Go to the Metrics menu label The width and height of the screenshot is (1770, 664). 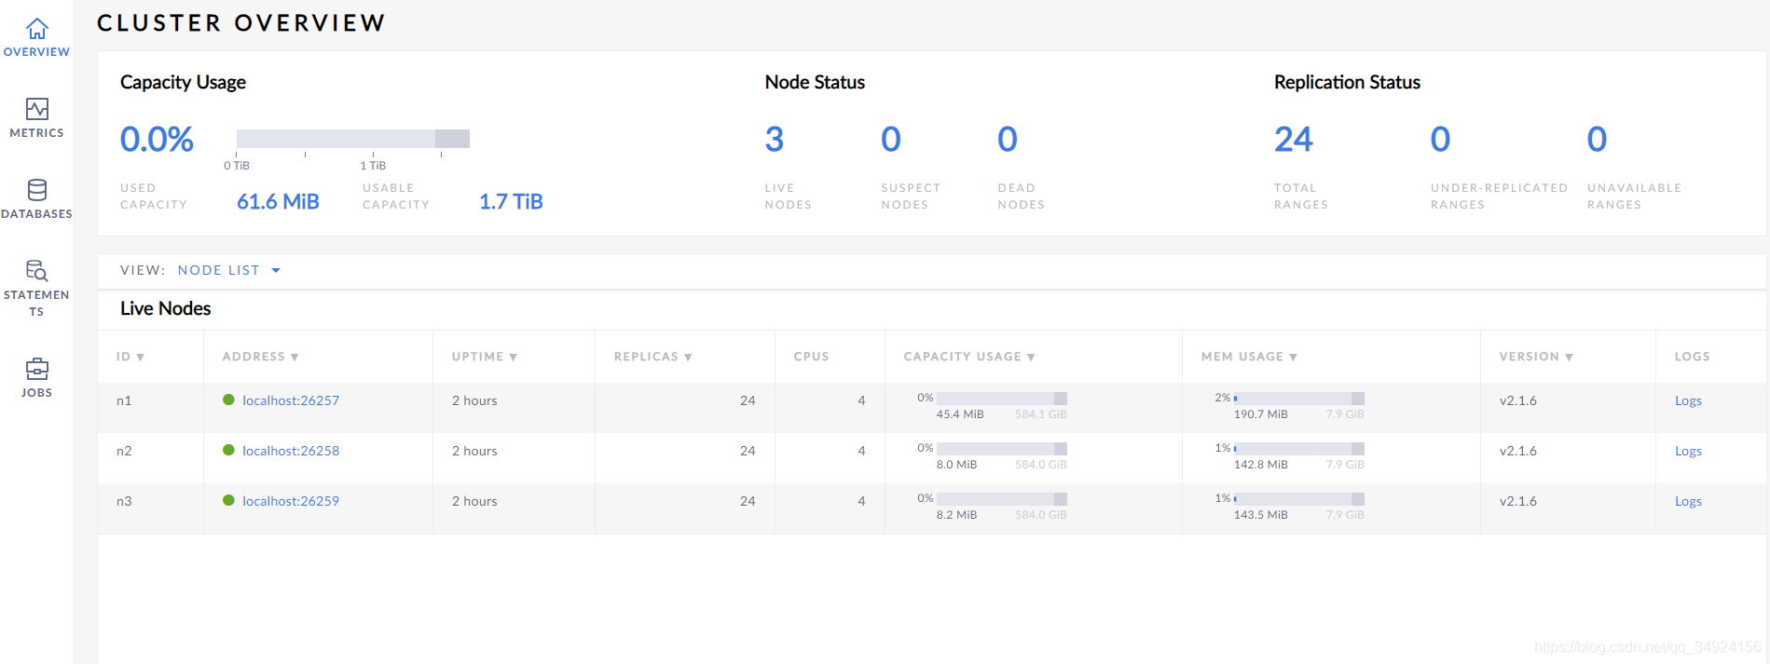[36, 133]
